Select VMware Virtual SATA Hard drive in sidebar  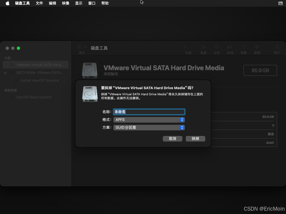(36, 65)
